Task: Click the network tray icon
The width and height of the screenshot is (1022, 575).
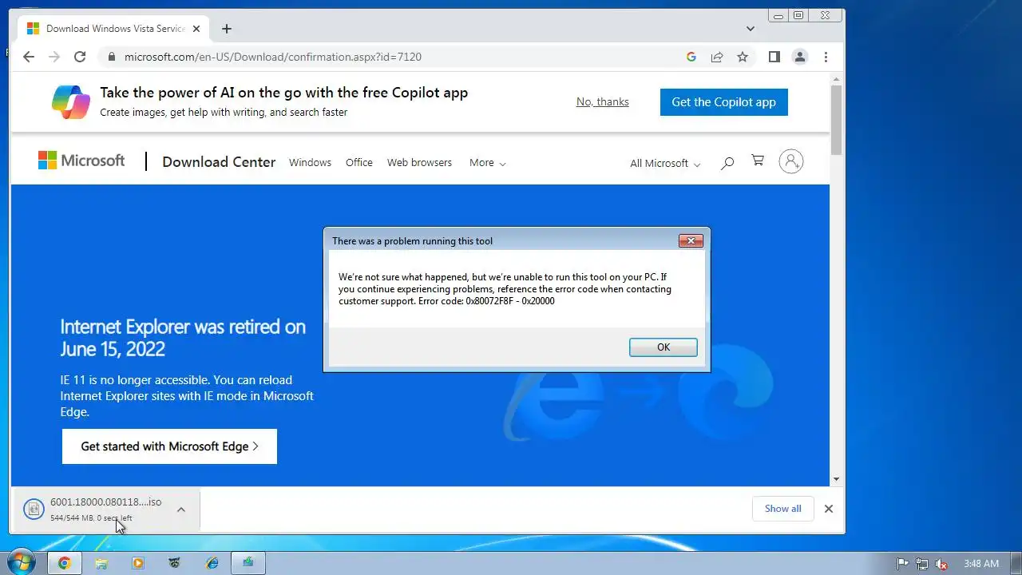Action: click(922, 564)
